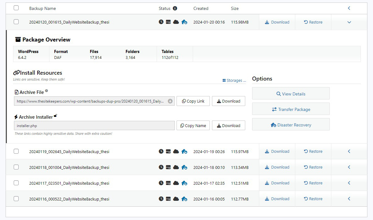Select all backups with header checkbox
This screenshot has height=220, width=373.
point(16,8)
